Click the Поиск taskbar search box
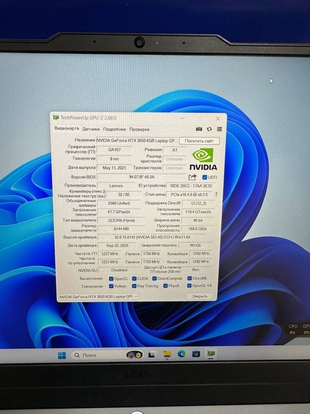The height and width of the screenshot is (414, 310). (x=107, y=355)
